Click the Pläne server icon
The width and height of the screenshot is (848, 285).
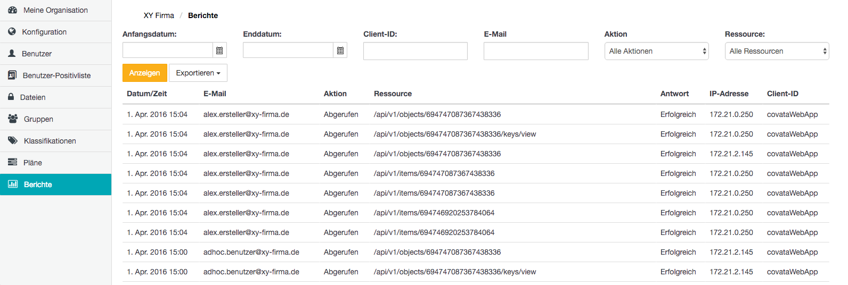pyautogui.click(x=13, y=162)
